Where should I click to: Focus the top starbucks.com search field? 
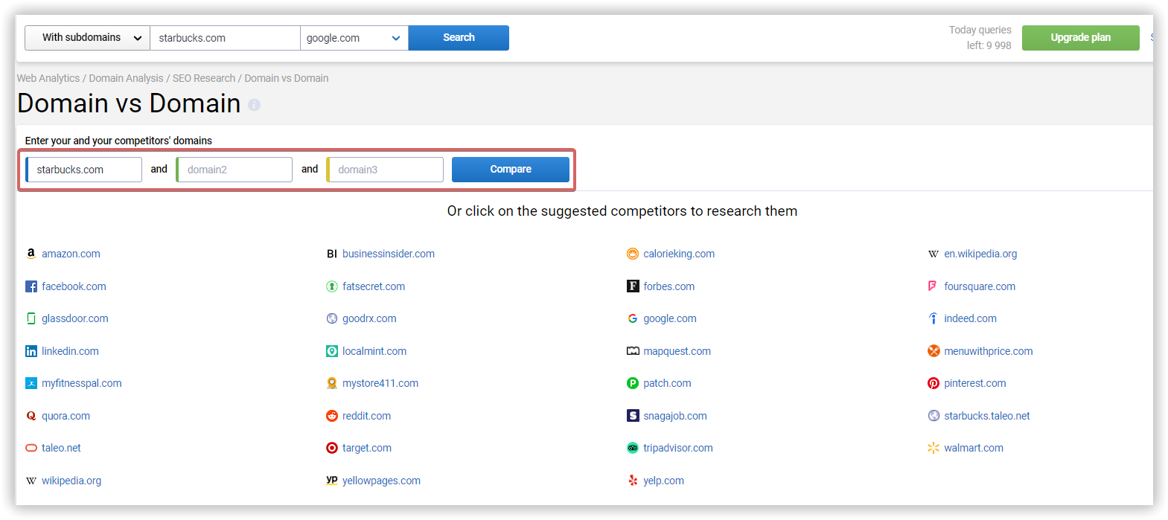(225, 38)
